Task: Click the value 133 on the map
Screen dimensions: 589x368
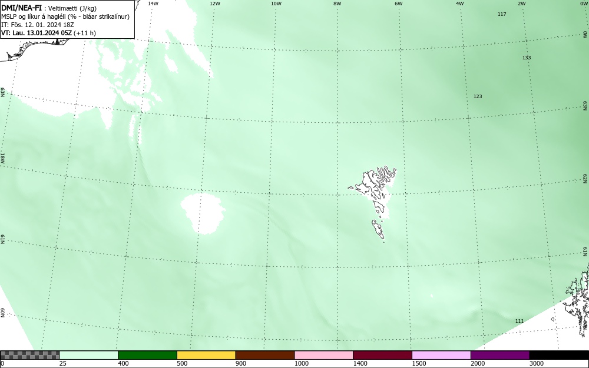Action: point(526,58)
